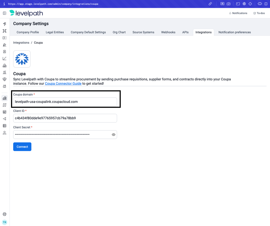Click the terminal icon in top bar
Viewport: 270px width, 226px height.
[x=238, y=4]
